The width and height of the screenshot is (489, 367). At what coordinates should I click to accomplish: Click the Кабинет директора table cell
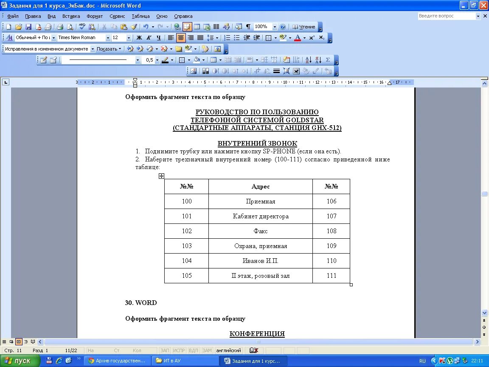(260, 216)
